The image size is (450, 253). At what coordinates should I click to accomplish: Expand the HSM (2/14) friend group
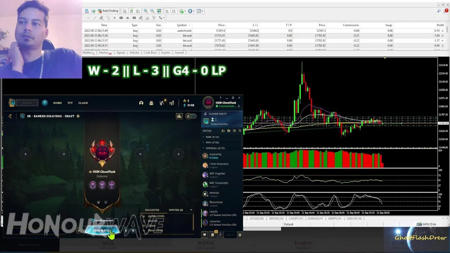click(x=212, y=137)
